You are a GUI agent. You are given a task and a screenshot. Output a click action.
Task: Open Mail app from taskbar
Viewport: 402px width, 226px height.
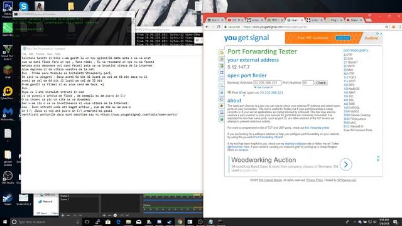139,222
